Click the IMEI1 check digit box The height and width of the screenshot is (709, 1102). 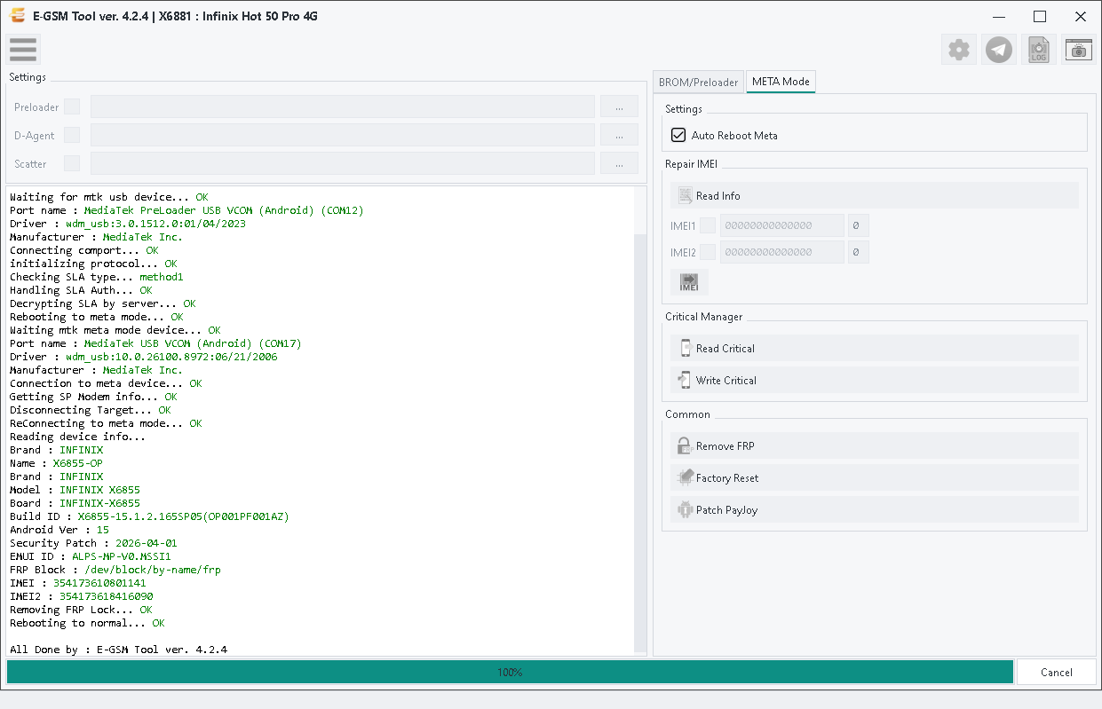tap(858, 225)
